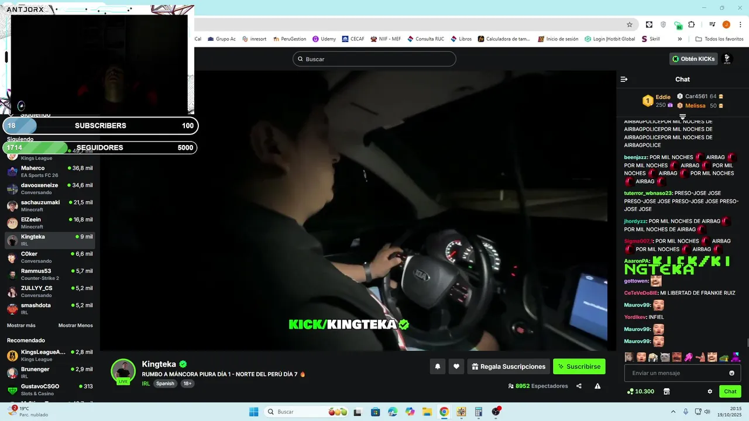The width and height of the screenshot is (749, 421).
Task: Click the Spanish language tag
Action: (x=165, y=384)
